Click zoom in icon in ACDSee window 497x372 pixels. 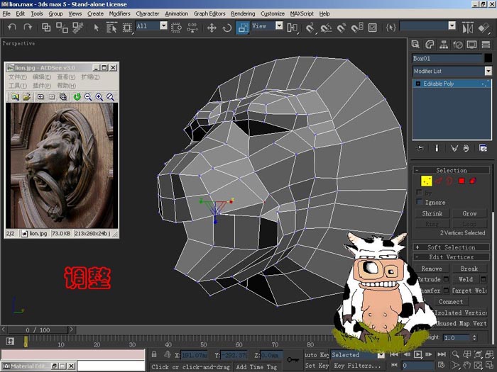pos(99,97)
